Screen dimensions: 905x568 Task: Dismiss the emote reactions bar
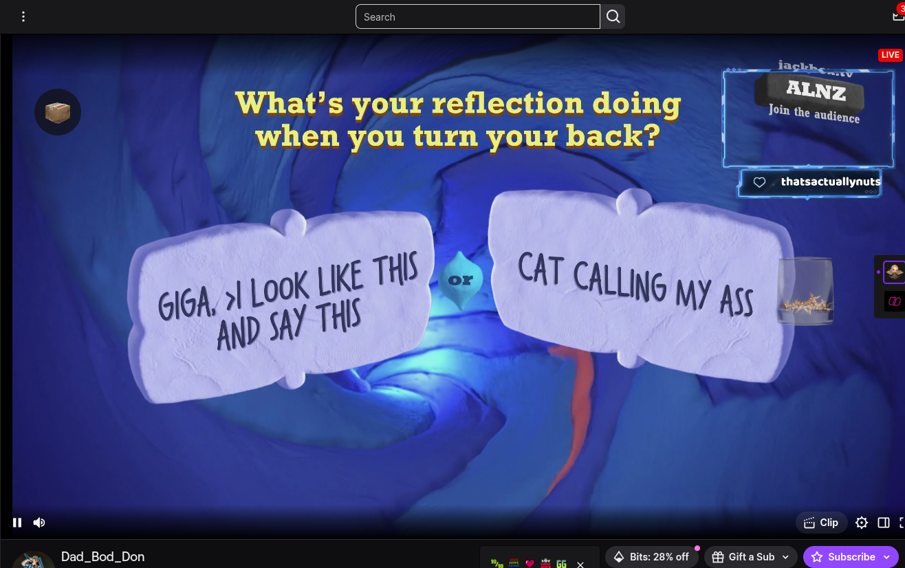pyautogui.click(x=580, y=564)
